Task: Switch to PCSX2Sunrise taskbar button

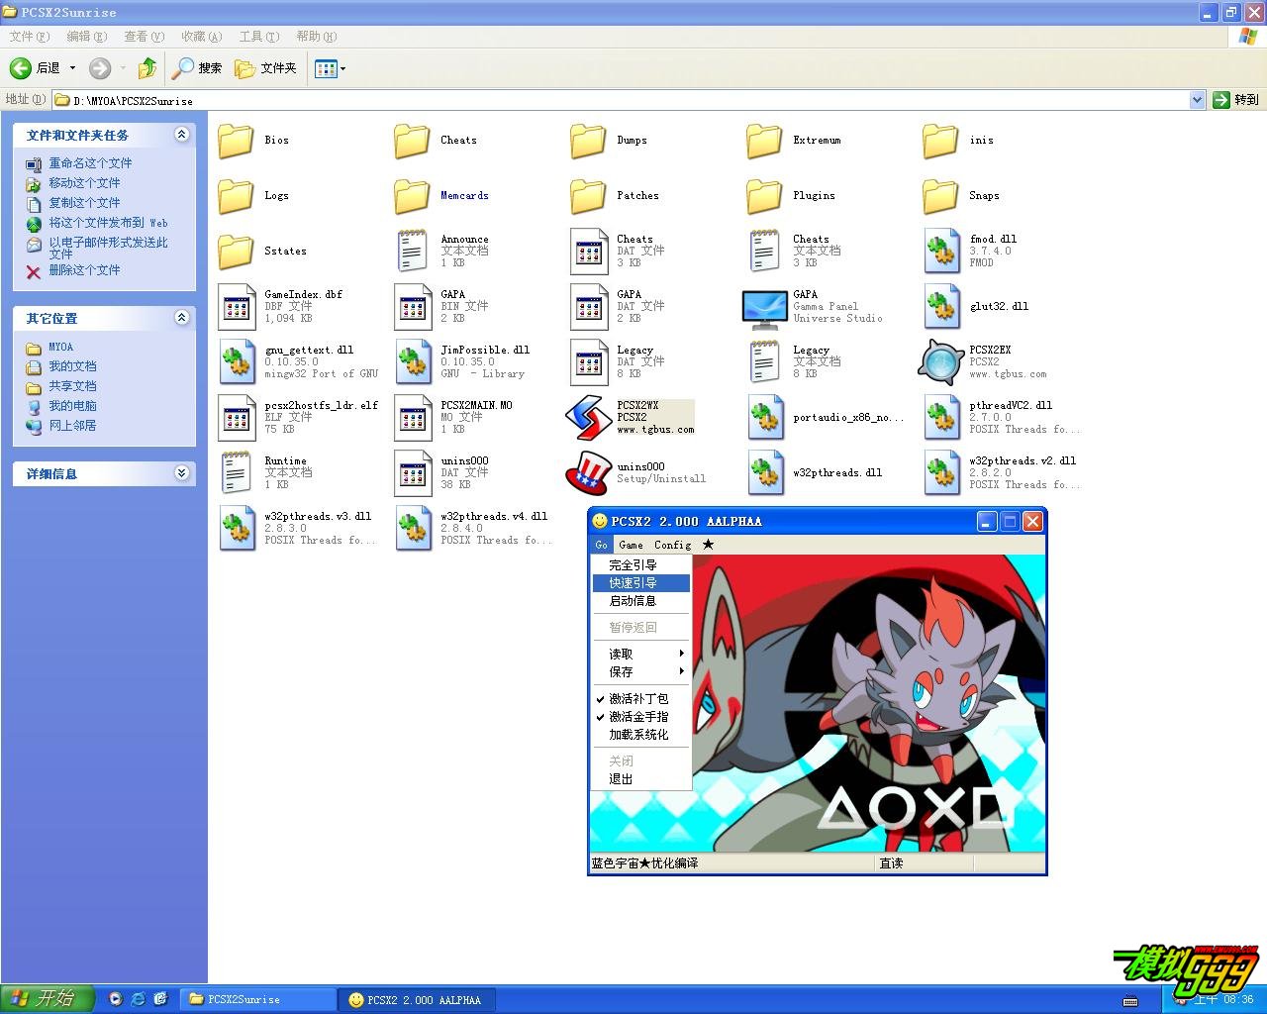Action: pos(259,999)
